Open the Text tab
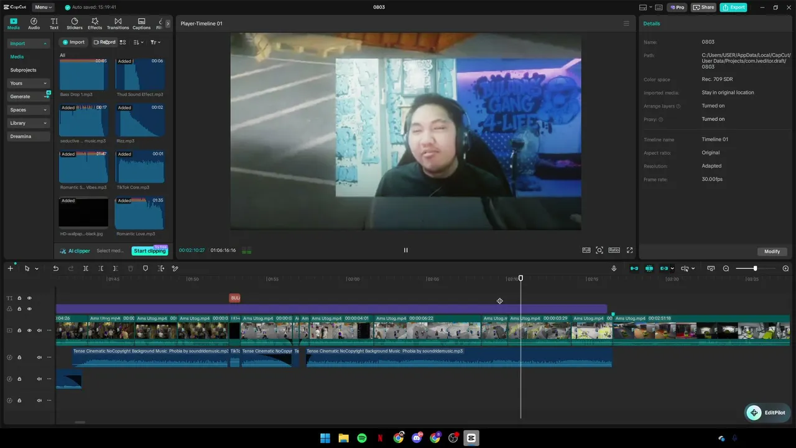Viewport: 796px width, 448px height. coord(54,24)
